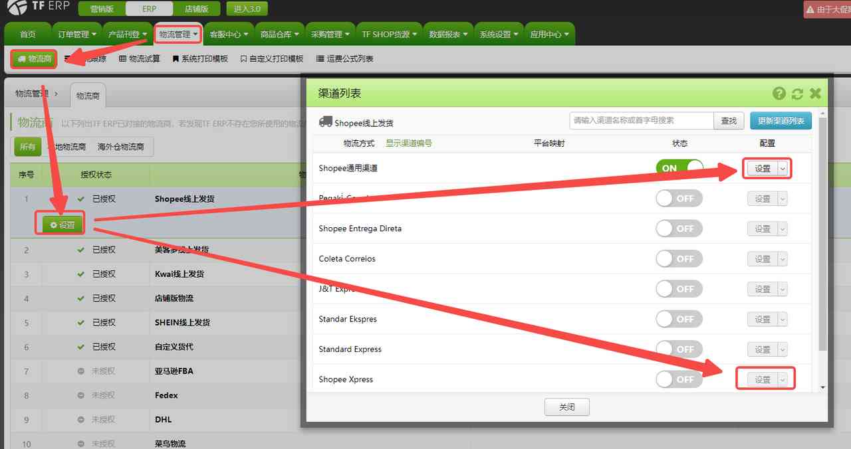Viewport: 851px width, 449px height.
Task: Open the 系统设置 dropdown menu
Action: pos(499,33)
